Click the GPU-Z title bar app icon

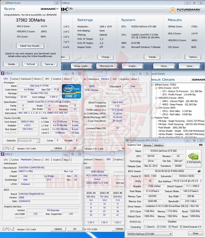tap(127, 140)
